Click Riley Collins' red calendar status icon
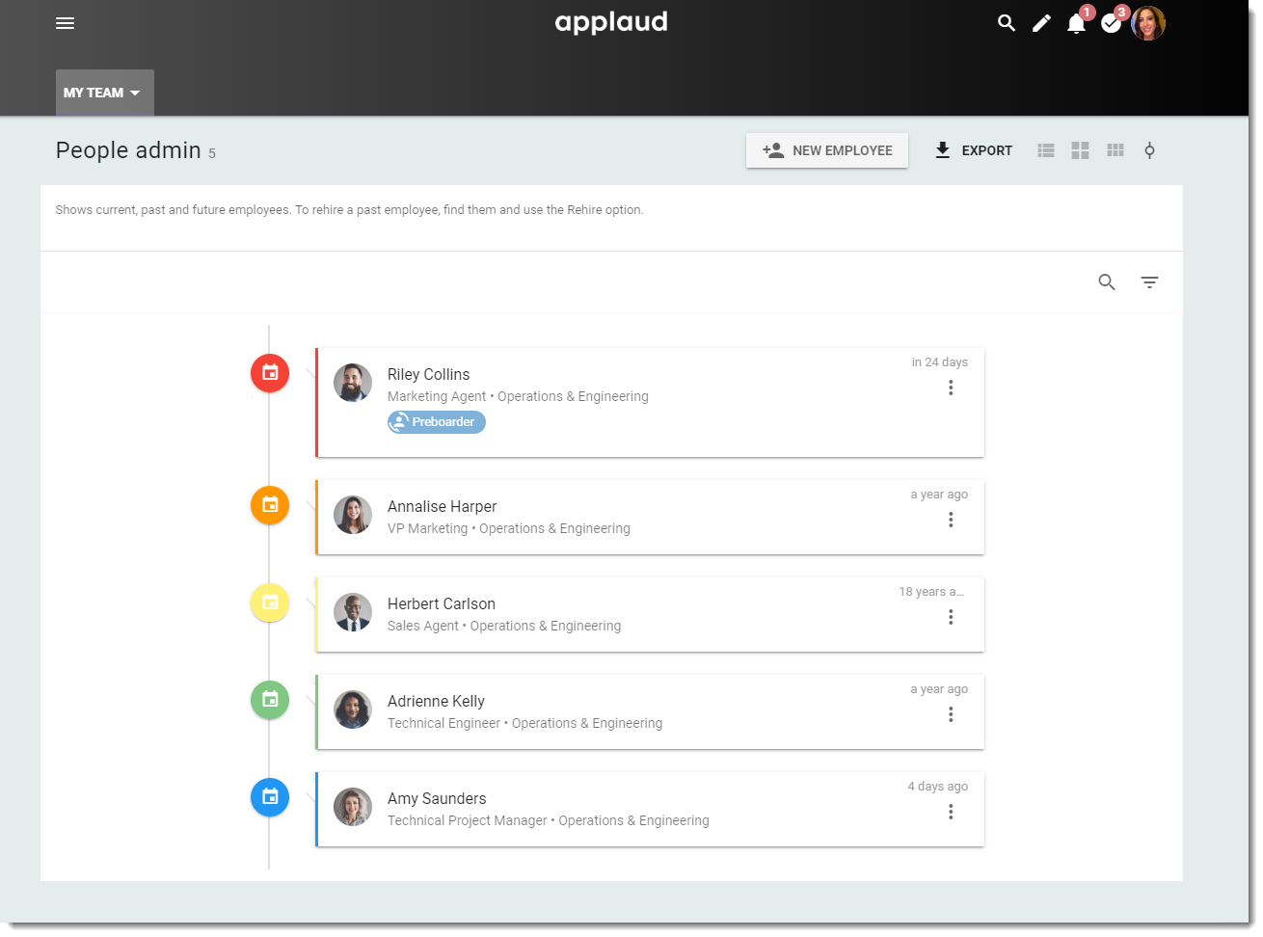 click(x=269, y=373)
